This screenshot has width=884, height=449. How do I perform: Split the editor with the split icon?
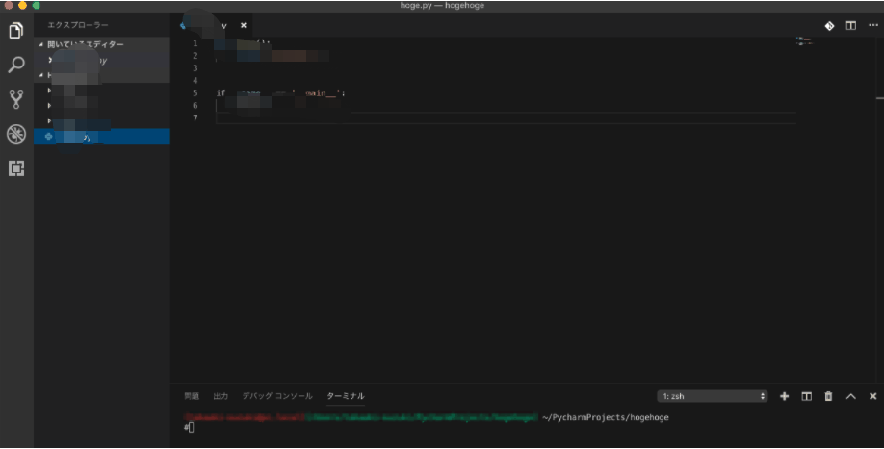(x=850, y=26)
